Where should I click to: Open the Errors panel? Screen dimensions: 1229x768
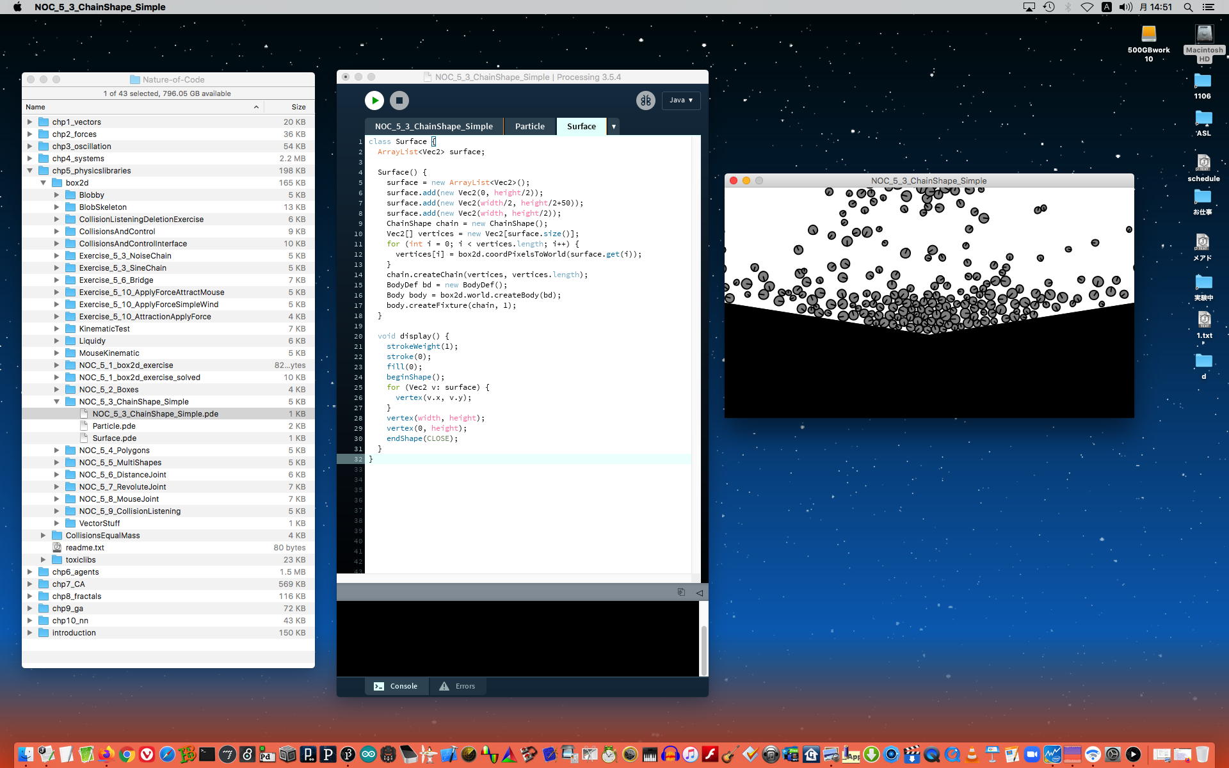tap(457, 686)
